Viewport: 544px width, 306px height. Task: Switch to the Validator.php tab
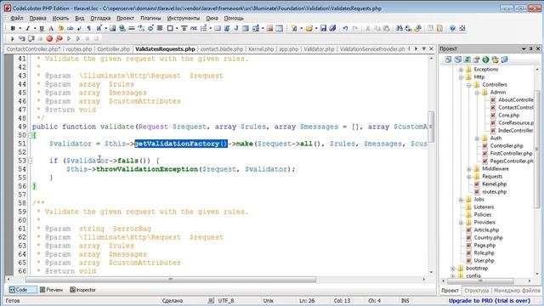(319, 49)
